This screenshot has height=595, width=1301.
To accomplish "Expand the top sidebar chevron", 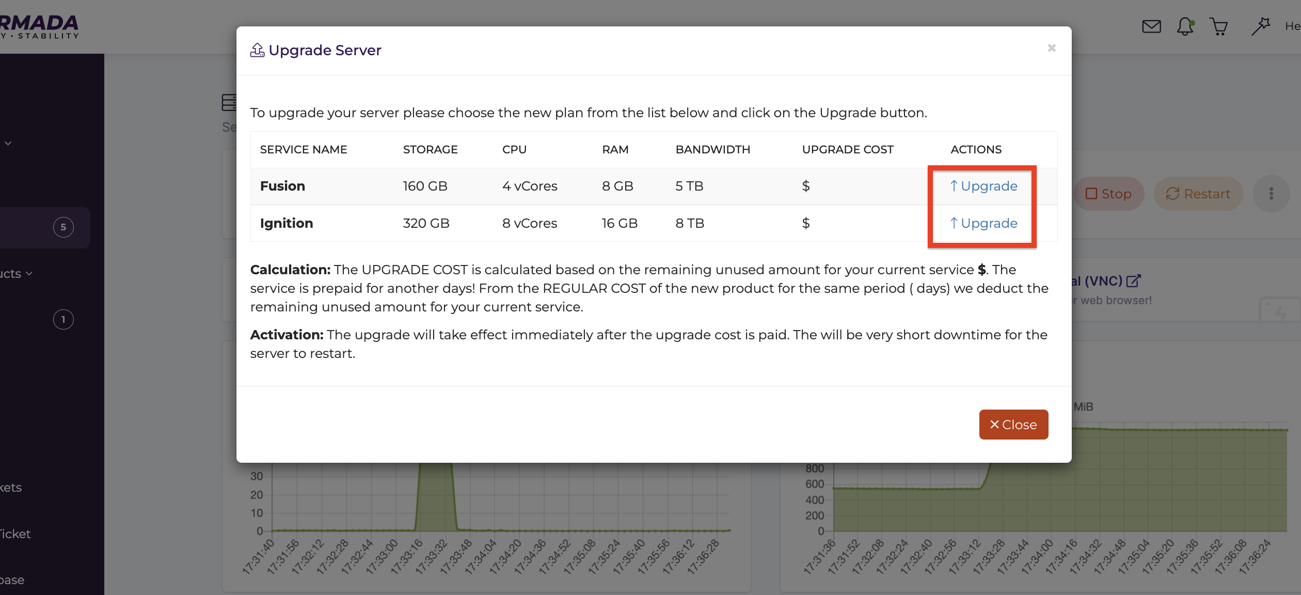I will pyautogui.click(x=8, y=143).
